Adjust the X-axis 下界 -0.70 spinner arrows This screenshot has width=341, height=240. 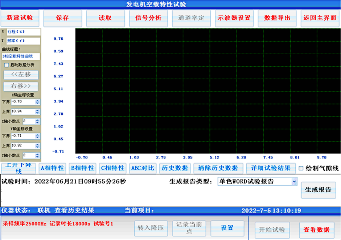pyautogui.click(x=37, y=102)
